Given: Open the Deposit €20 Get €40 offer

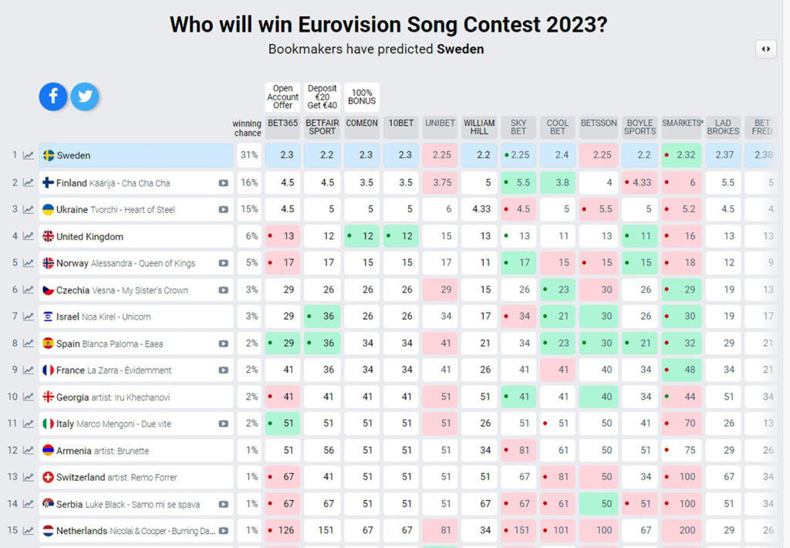Looking at the screenshot, I should tap(322, 97).
